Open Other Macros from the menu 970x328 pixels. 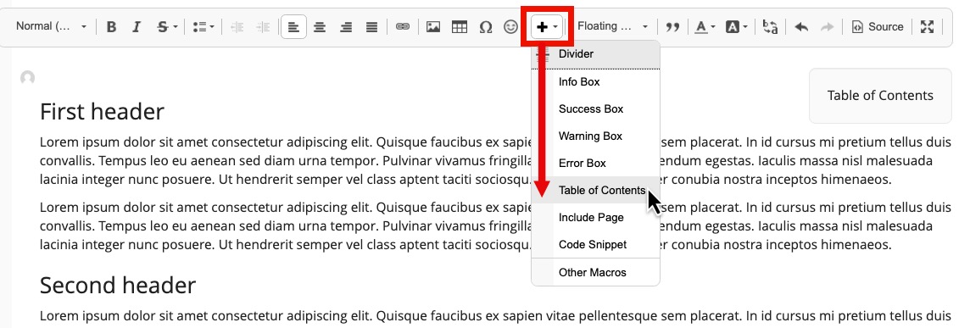[596, 272]
